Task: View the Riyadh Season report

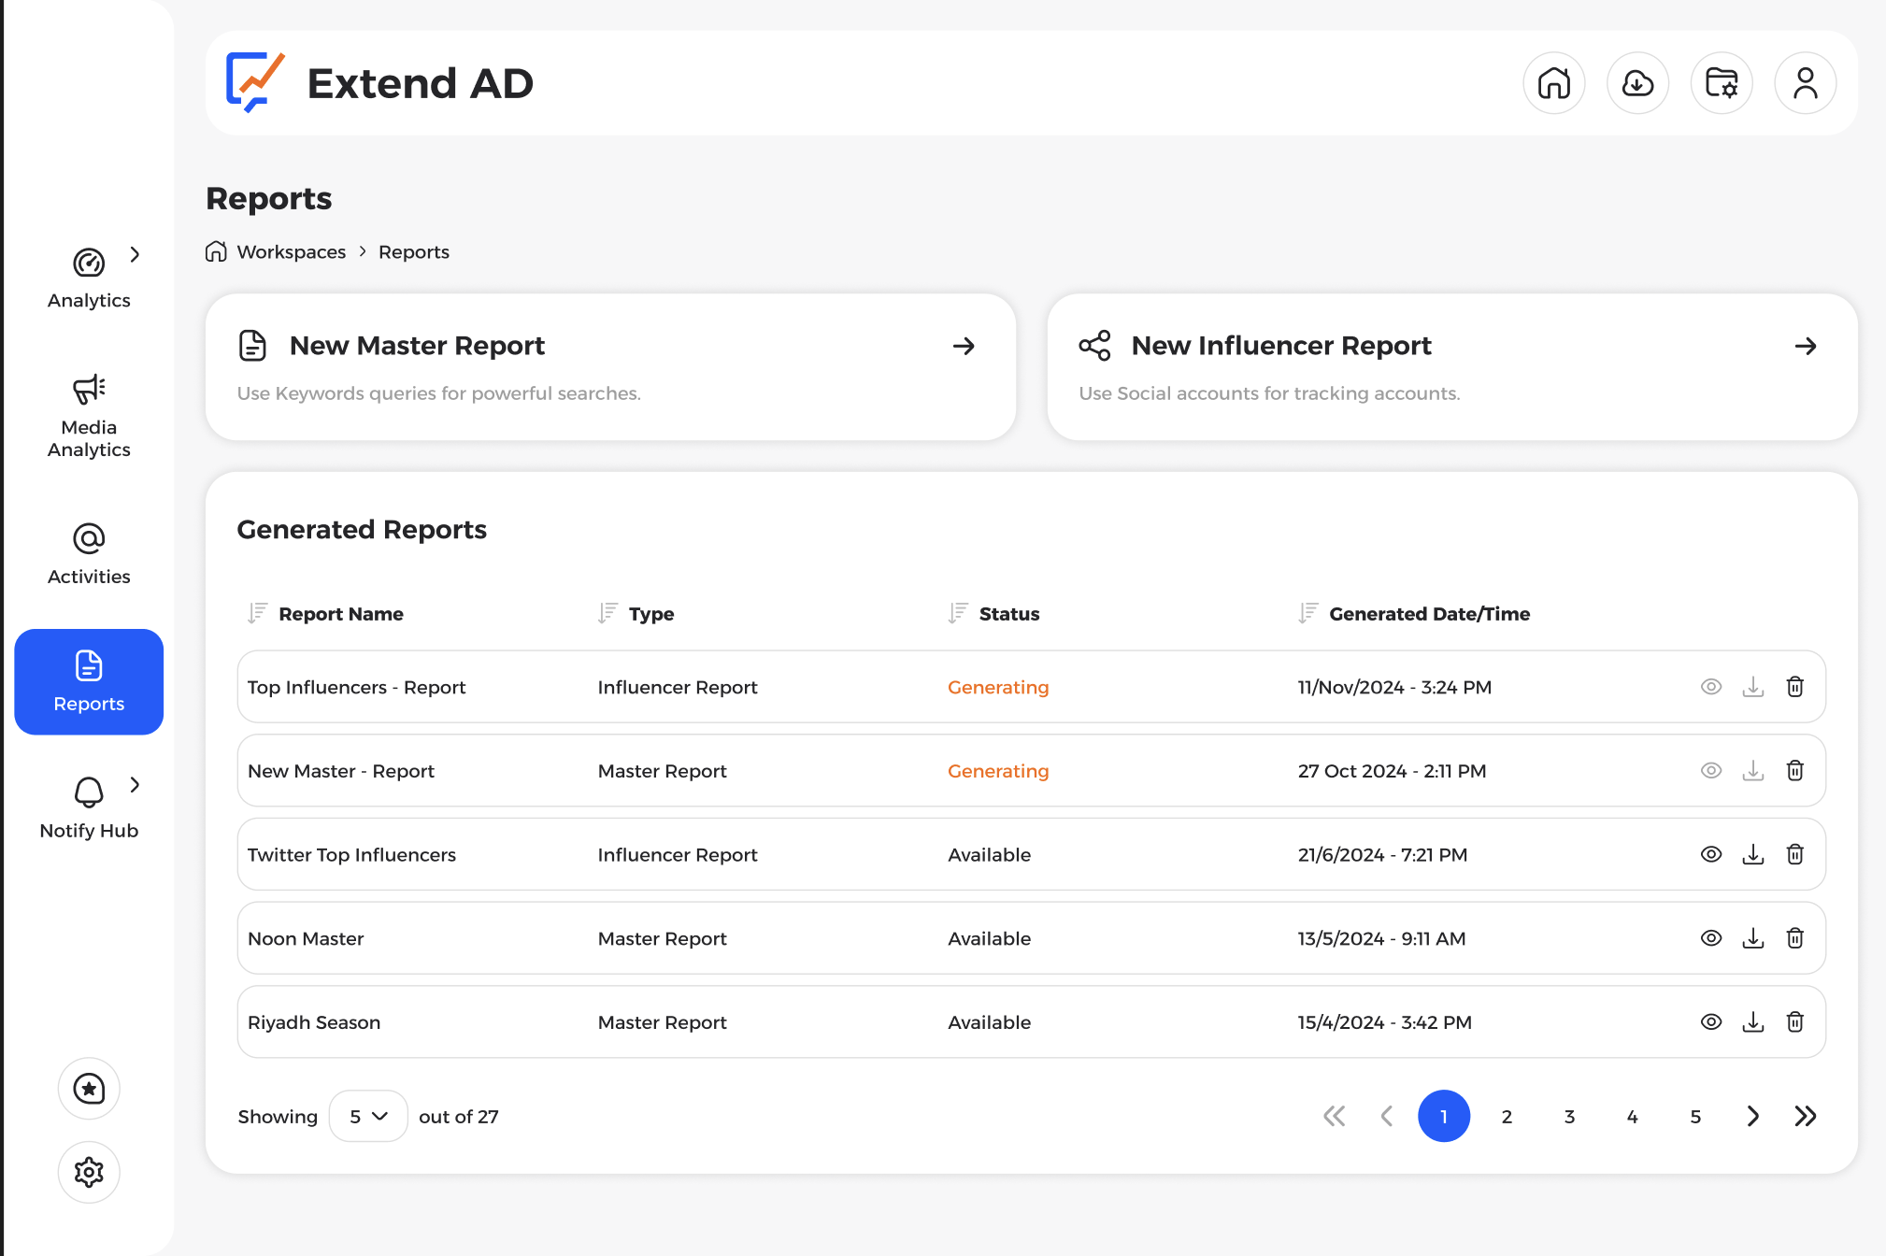Action: tap(1711, 1021)
